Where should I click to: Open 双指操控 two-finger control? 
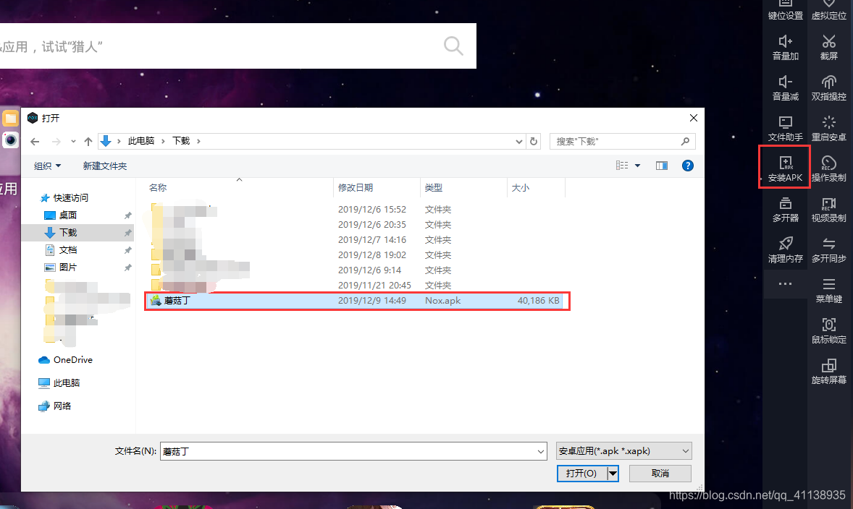tap(828, 88)
